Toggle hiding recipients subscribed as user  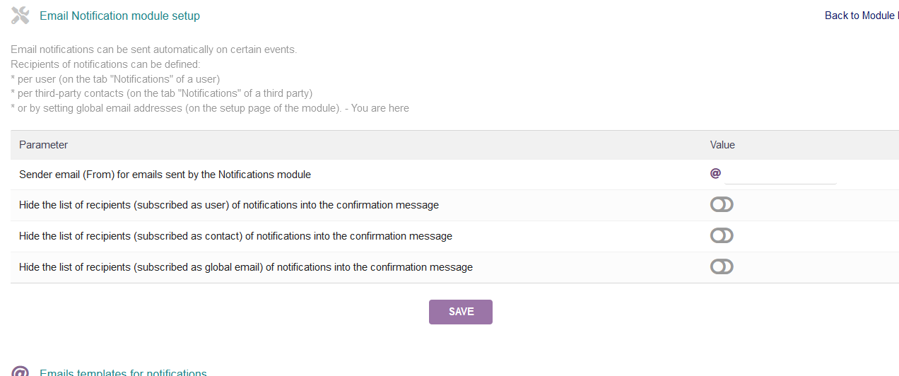pos(722,204)
